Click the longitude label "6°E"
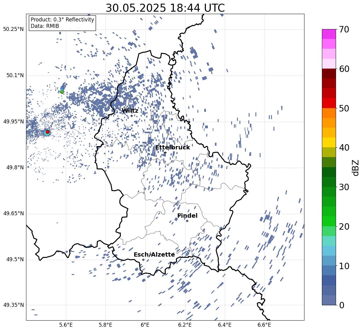The width and height of the screenshot is (363, 331). pos(145,325)
